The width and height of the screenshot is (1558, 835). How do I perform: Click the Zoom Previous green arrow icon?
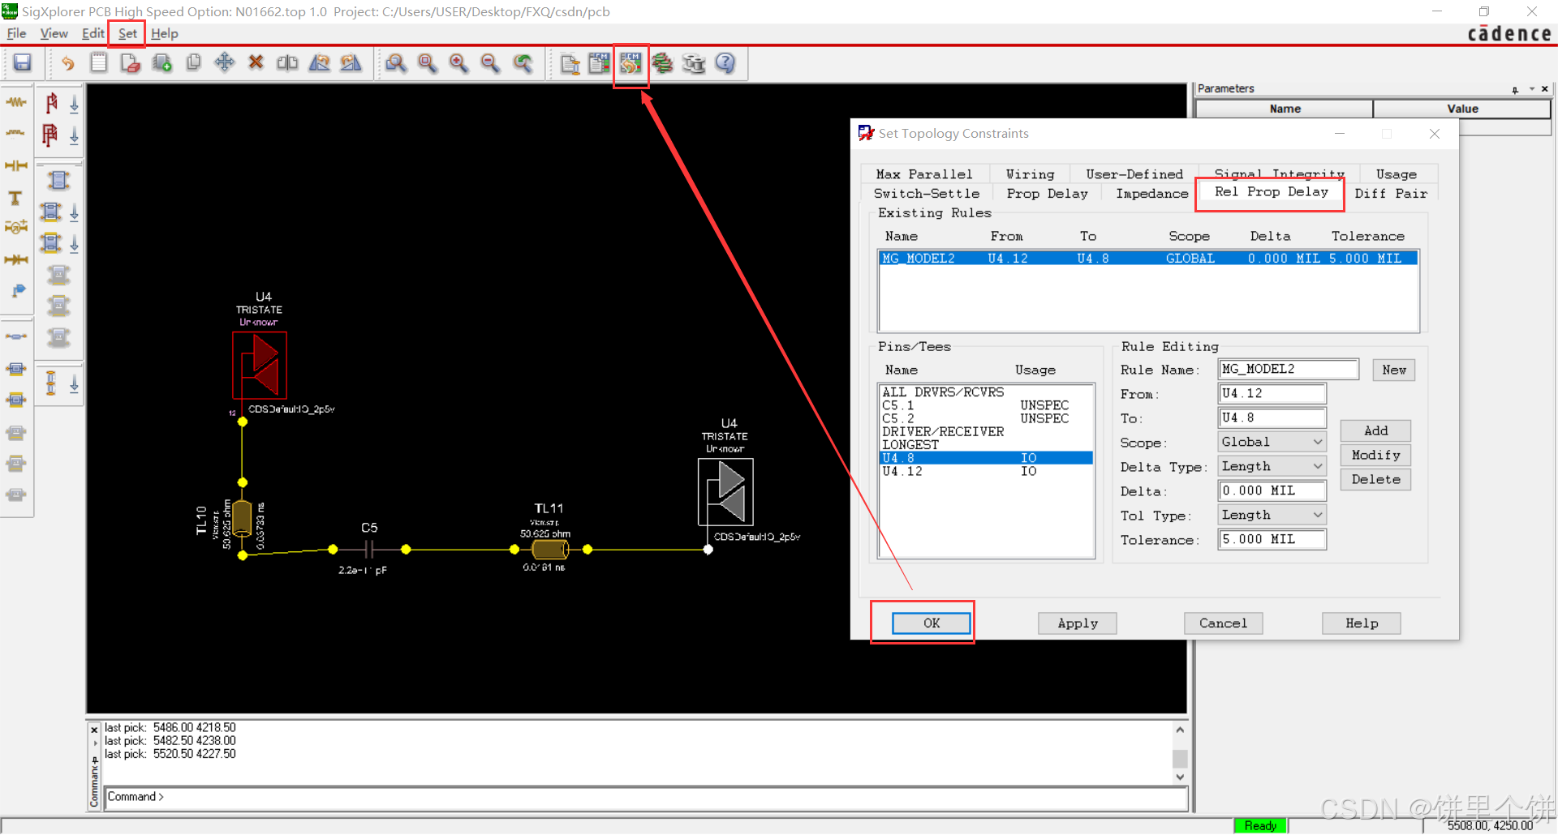coord(523,63)
